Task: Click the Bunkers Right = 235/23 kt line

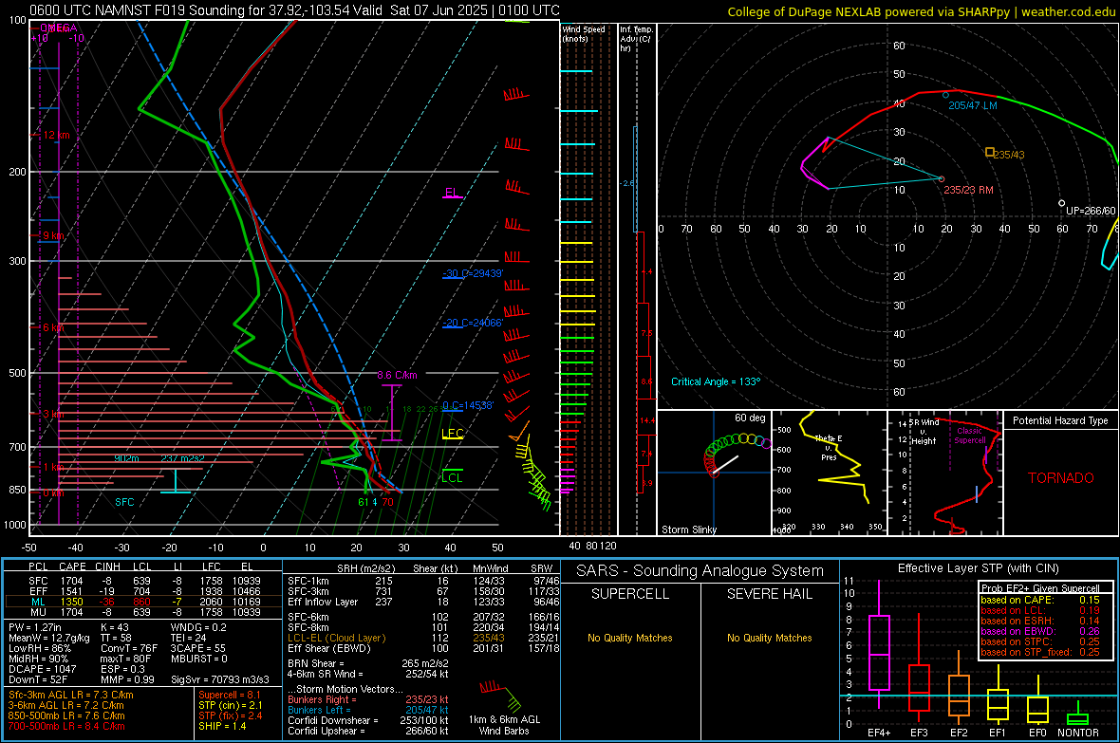Action: coord(368,699)
